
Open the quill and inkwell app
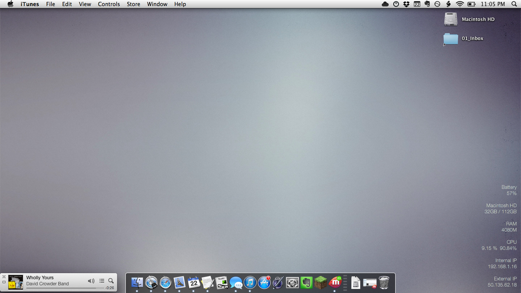[278, 283]
